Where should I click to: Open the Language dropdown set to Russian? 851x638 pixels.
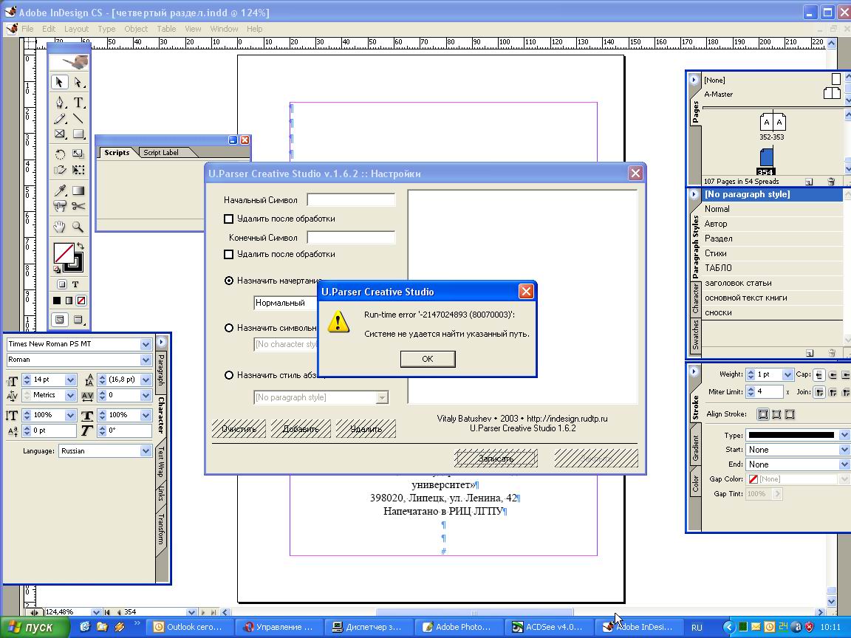coord(146,451)
